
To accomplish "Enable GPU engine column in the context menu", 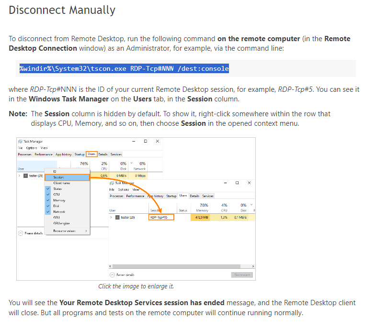I will click(x=67, y=223).
